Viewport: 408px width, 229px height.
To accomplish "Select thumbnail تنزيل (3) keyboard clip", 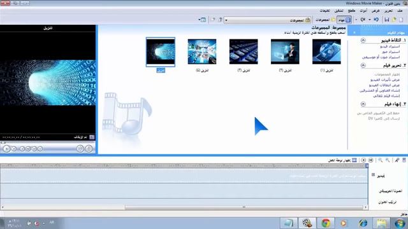I will click(244, 52).
